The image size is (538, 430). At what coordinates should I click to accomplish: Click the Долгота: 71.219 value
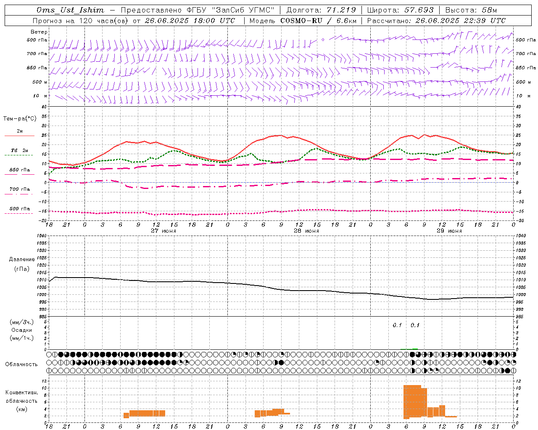coord(321,10)
